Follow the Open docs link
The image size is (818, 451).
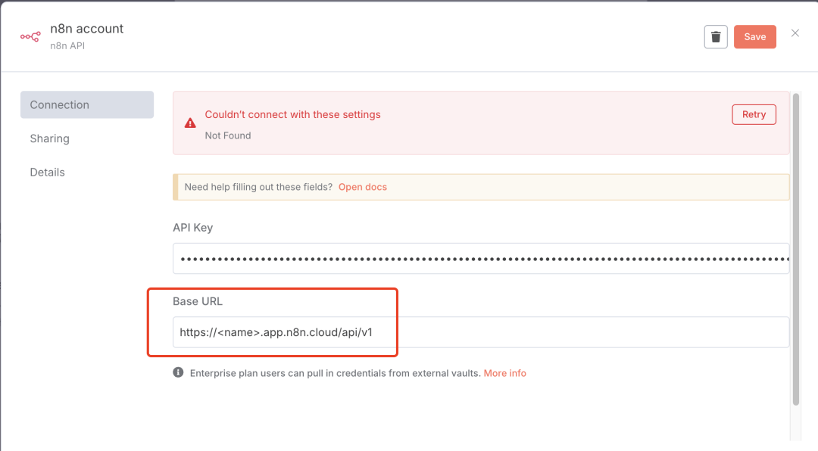(362, 187)
